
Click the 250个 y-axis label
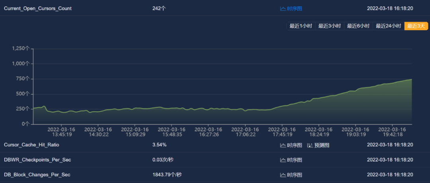(x=23, y=109)
